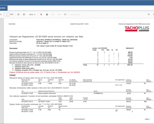The width and height of the screenshot is (154, 124).
Task: Click the red Prognosi warning line
Action: pyautogui.click(x=44, y=72)
